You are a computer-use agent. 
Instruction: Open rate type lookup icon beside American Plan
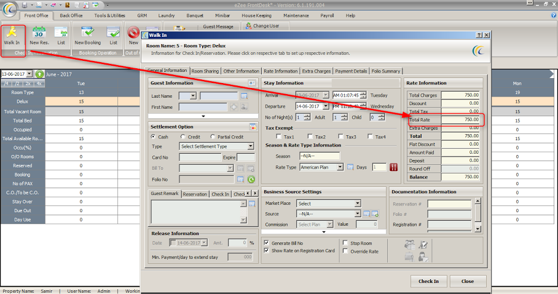350,167
